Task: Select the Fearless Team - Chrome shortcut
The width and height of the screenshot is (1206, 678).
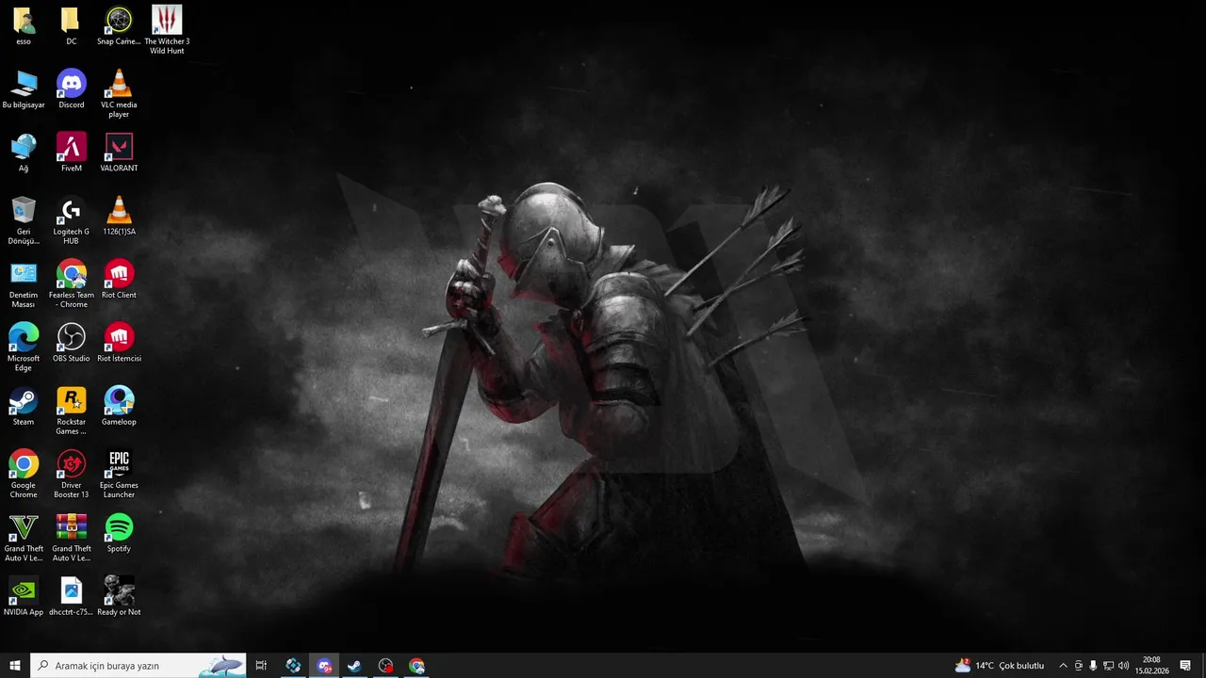Action: [x=71, y=283]
